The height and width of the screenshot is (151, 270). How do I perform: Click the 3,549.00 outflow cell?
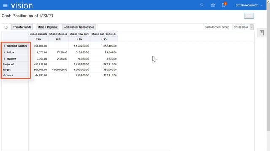click(104, 59)
